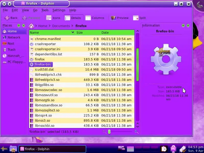
Task: Open the File menu
Action: (5, 10)
